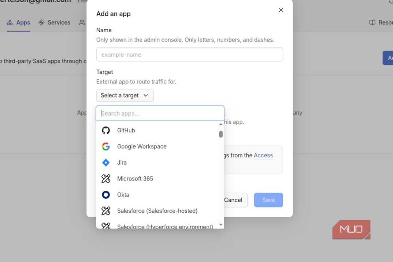Select Jira as the target app

tap(157, 162)
